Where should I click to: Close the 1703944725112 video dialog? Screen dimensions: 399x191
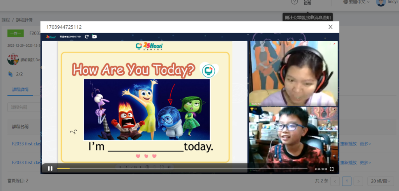coord(330,27)
